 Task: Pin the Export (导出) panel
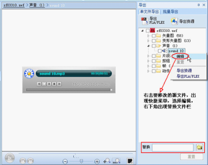[198, 5]
